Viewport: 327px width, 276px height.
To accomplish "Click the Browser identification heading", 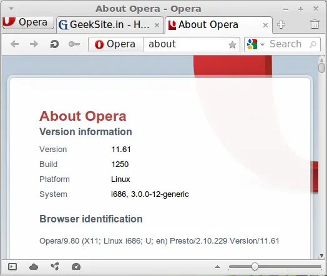I will coord(91,219).
